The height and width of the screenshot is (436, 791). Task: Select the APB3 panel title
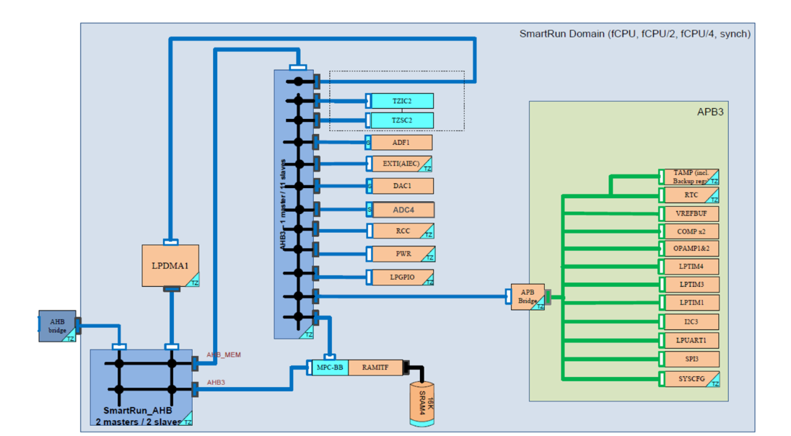tap(711, 112)
